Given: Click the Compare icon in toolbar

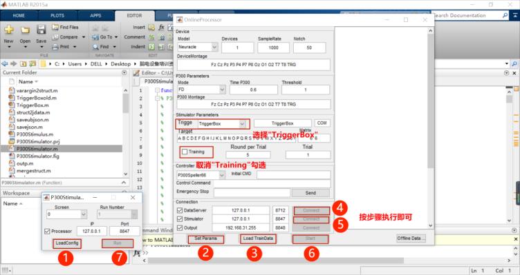Looking at the screenshot, I should (55, 37).
